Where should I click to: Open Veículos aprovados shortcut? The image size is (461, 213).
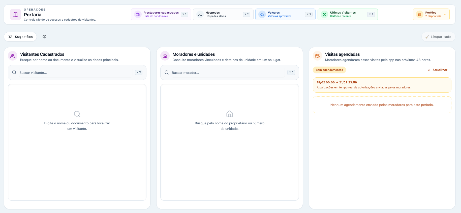pos(285,15)
